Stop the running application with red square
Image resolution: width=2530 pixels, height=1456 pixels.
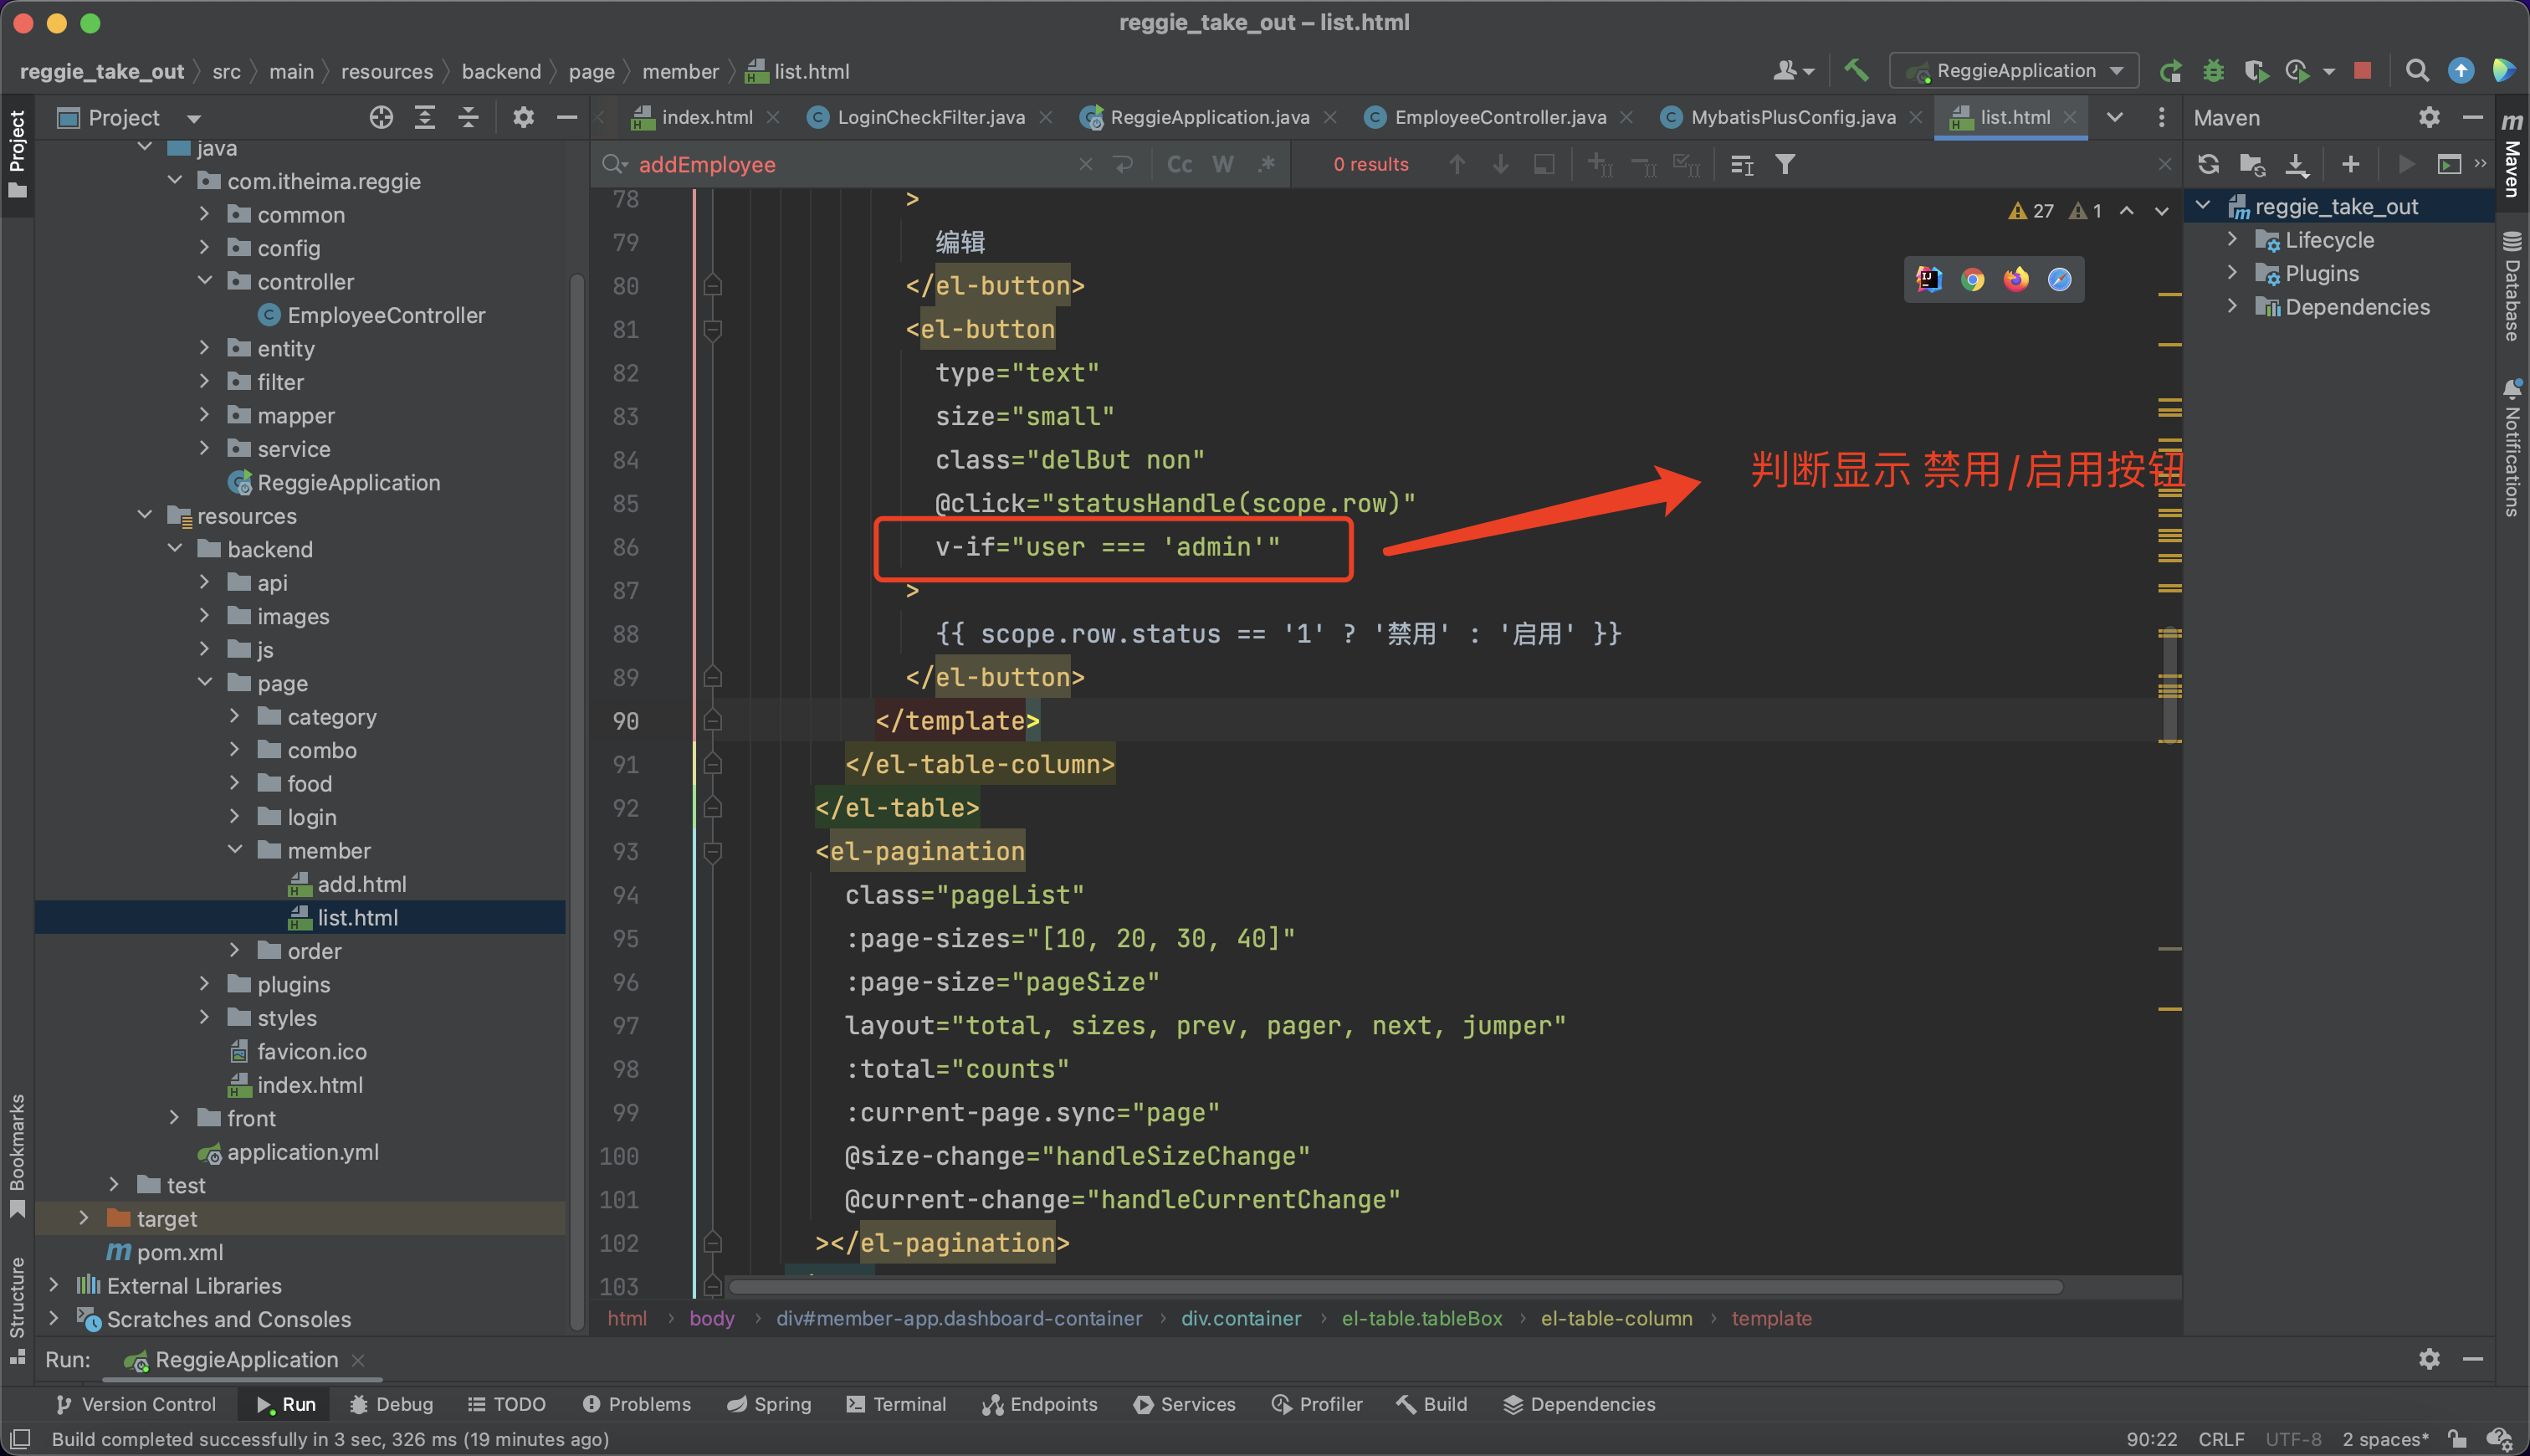click(x=2362, y=71)
